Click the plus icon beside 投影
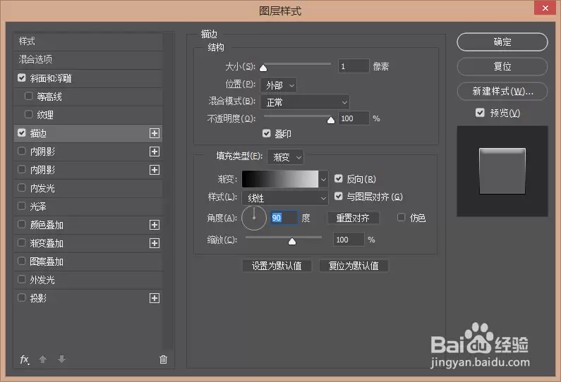561x382 pixels. 155,298
